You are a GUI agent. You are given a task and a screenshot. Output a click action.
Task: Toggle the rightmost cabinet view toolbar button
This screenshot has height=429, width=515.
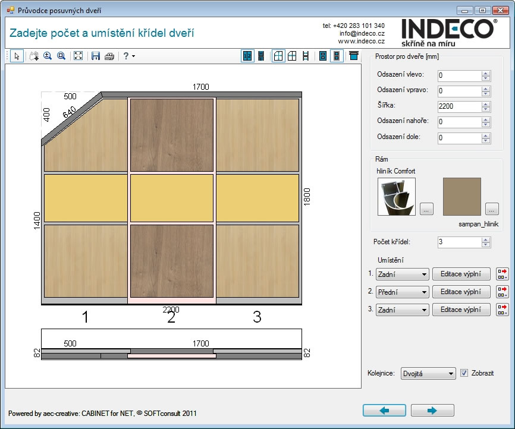(354, 56)
